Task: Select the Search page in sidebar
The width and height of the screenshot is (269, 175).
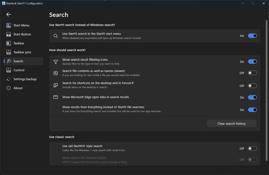Action: coord(24,61)
